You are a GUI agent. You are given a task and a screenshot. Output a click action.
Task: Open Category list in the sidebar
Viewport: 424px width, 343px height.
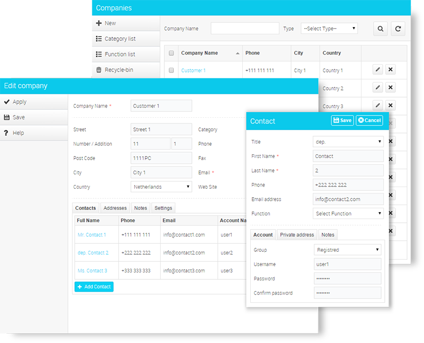[115, 39]
